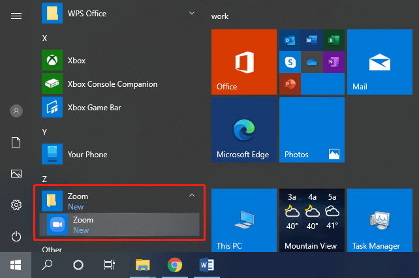Open the This PC tile
This screenshot has width=419, height=278.
coord(244,221)
